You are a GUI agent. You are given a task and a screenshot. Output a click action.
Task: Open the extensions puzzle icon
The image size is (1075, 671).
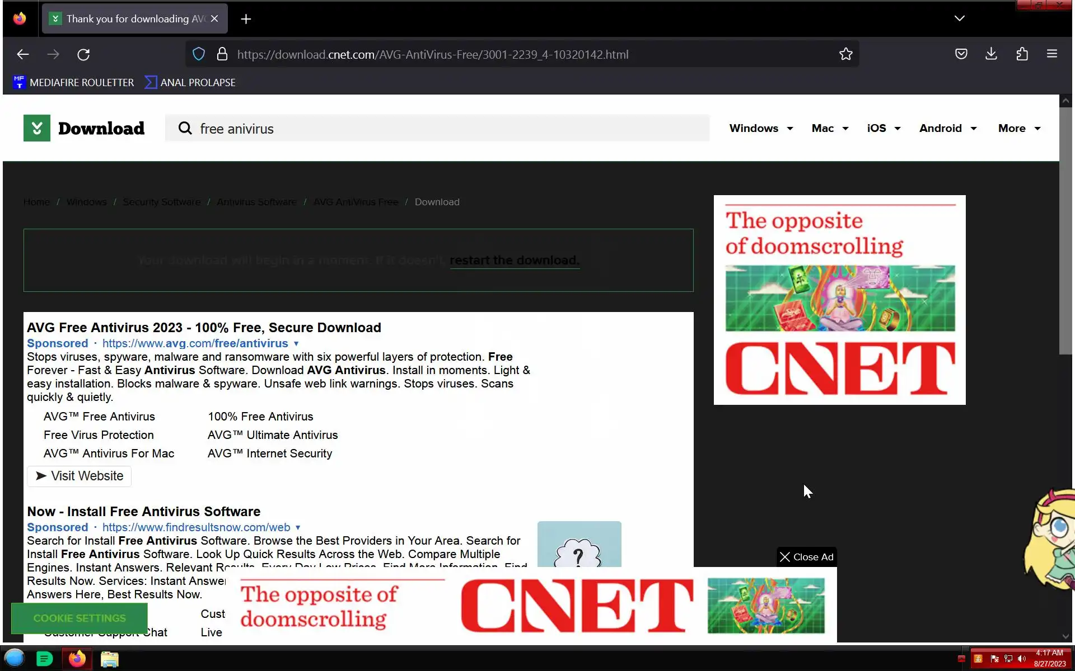tap(1022, 54)
